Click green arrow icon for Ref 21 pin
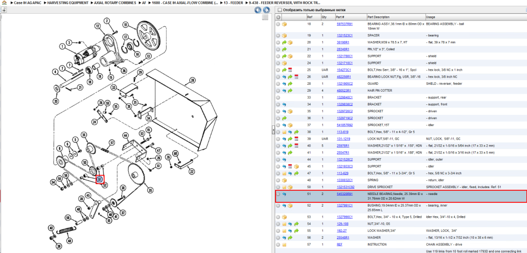 coord(285,50)
